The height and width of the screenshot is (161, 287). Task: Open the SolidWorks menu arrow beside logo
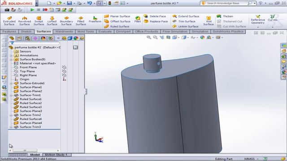(x=37, y=3)
